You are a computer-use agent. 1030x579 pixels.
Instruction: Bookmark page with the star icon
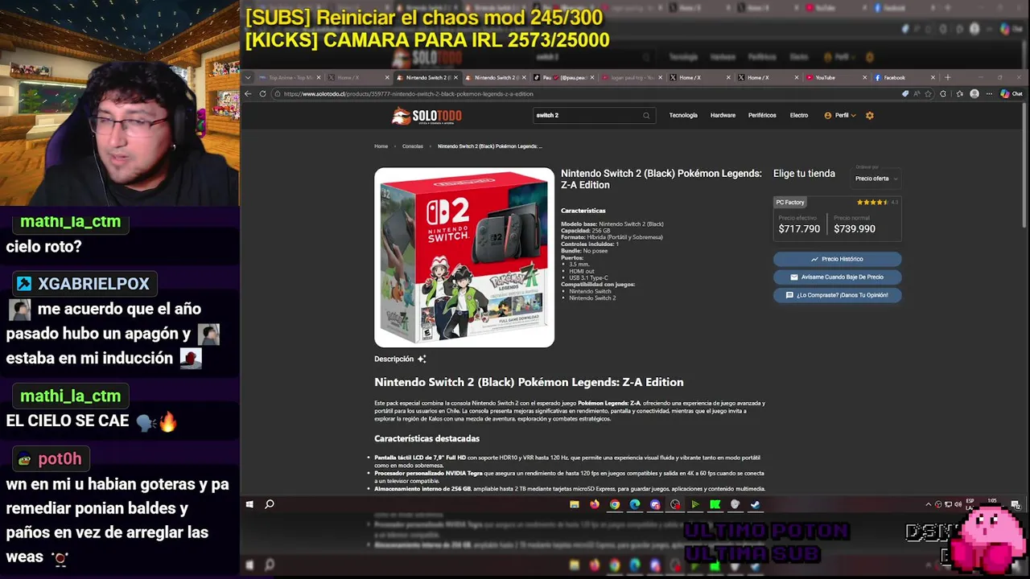[x=928, y=93]
